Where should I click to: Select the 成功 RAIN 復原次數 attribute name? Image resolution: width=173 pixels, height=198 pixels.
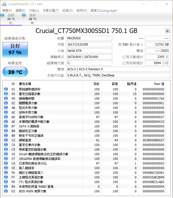coord(33,191)
